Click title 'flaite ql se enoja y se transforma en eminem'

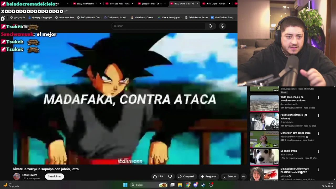coord(293,99)
